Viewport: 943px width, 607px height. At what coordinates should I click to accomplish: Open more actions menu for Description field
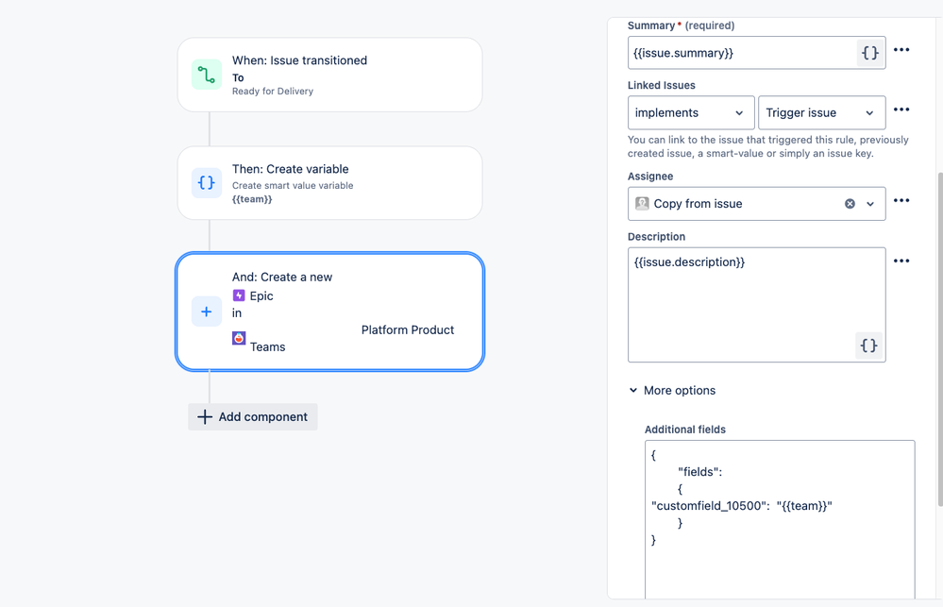901,261
